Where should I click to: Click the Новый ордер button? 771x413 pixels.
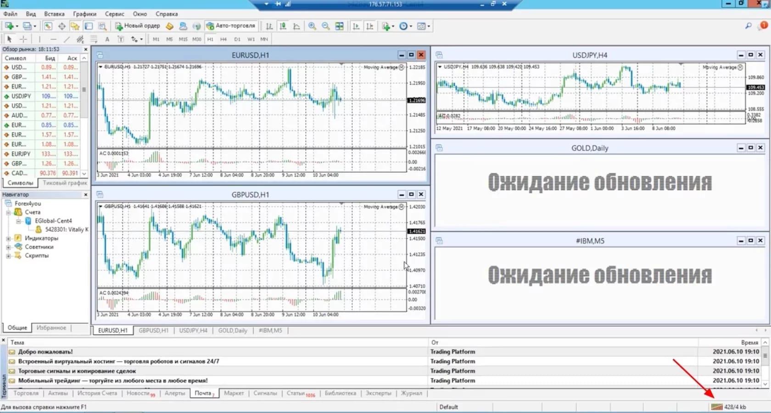[137, 26]
